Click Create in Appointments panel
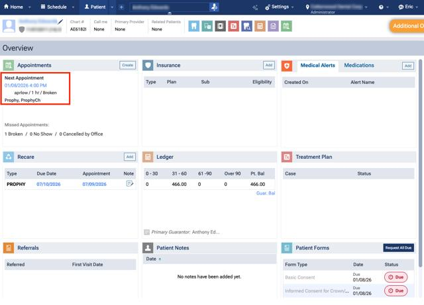424x305 pixels. click(x=127, y=65)
